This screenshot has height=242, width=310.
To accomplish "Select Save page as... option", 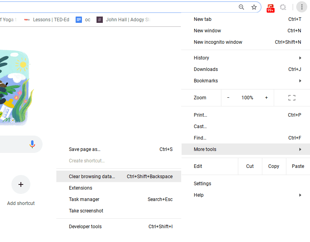I will (119, 149).
